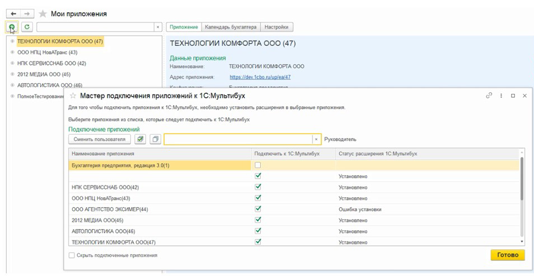This screenshot has width=534, height=276.
Task: Open wizard dialog three-dot more menu
Action: (x=501, y=96)
